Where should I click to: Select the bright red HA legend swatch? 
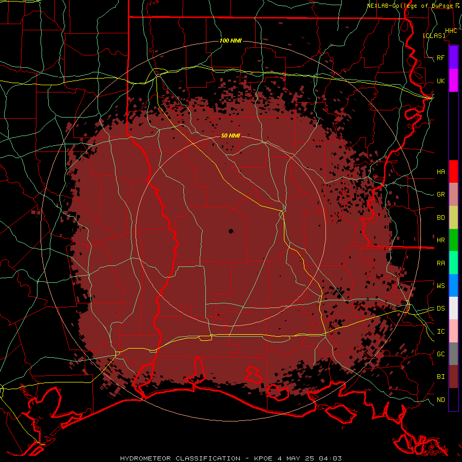pyautogui.click(x=453, y=171)
